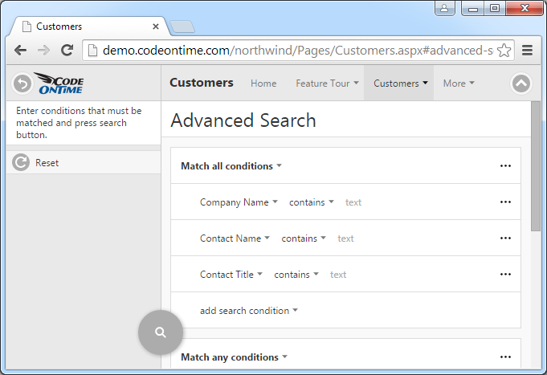Open more options for Company Name row
Viewport: 547px width, 375px height.
coord(505,202)
